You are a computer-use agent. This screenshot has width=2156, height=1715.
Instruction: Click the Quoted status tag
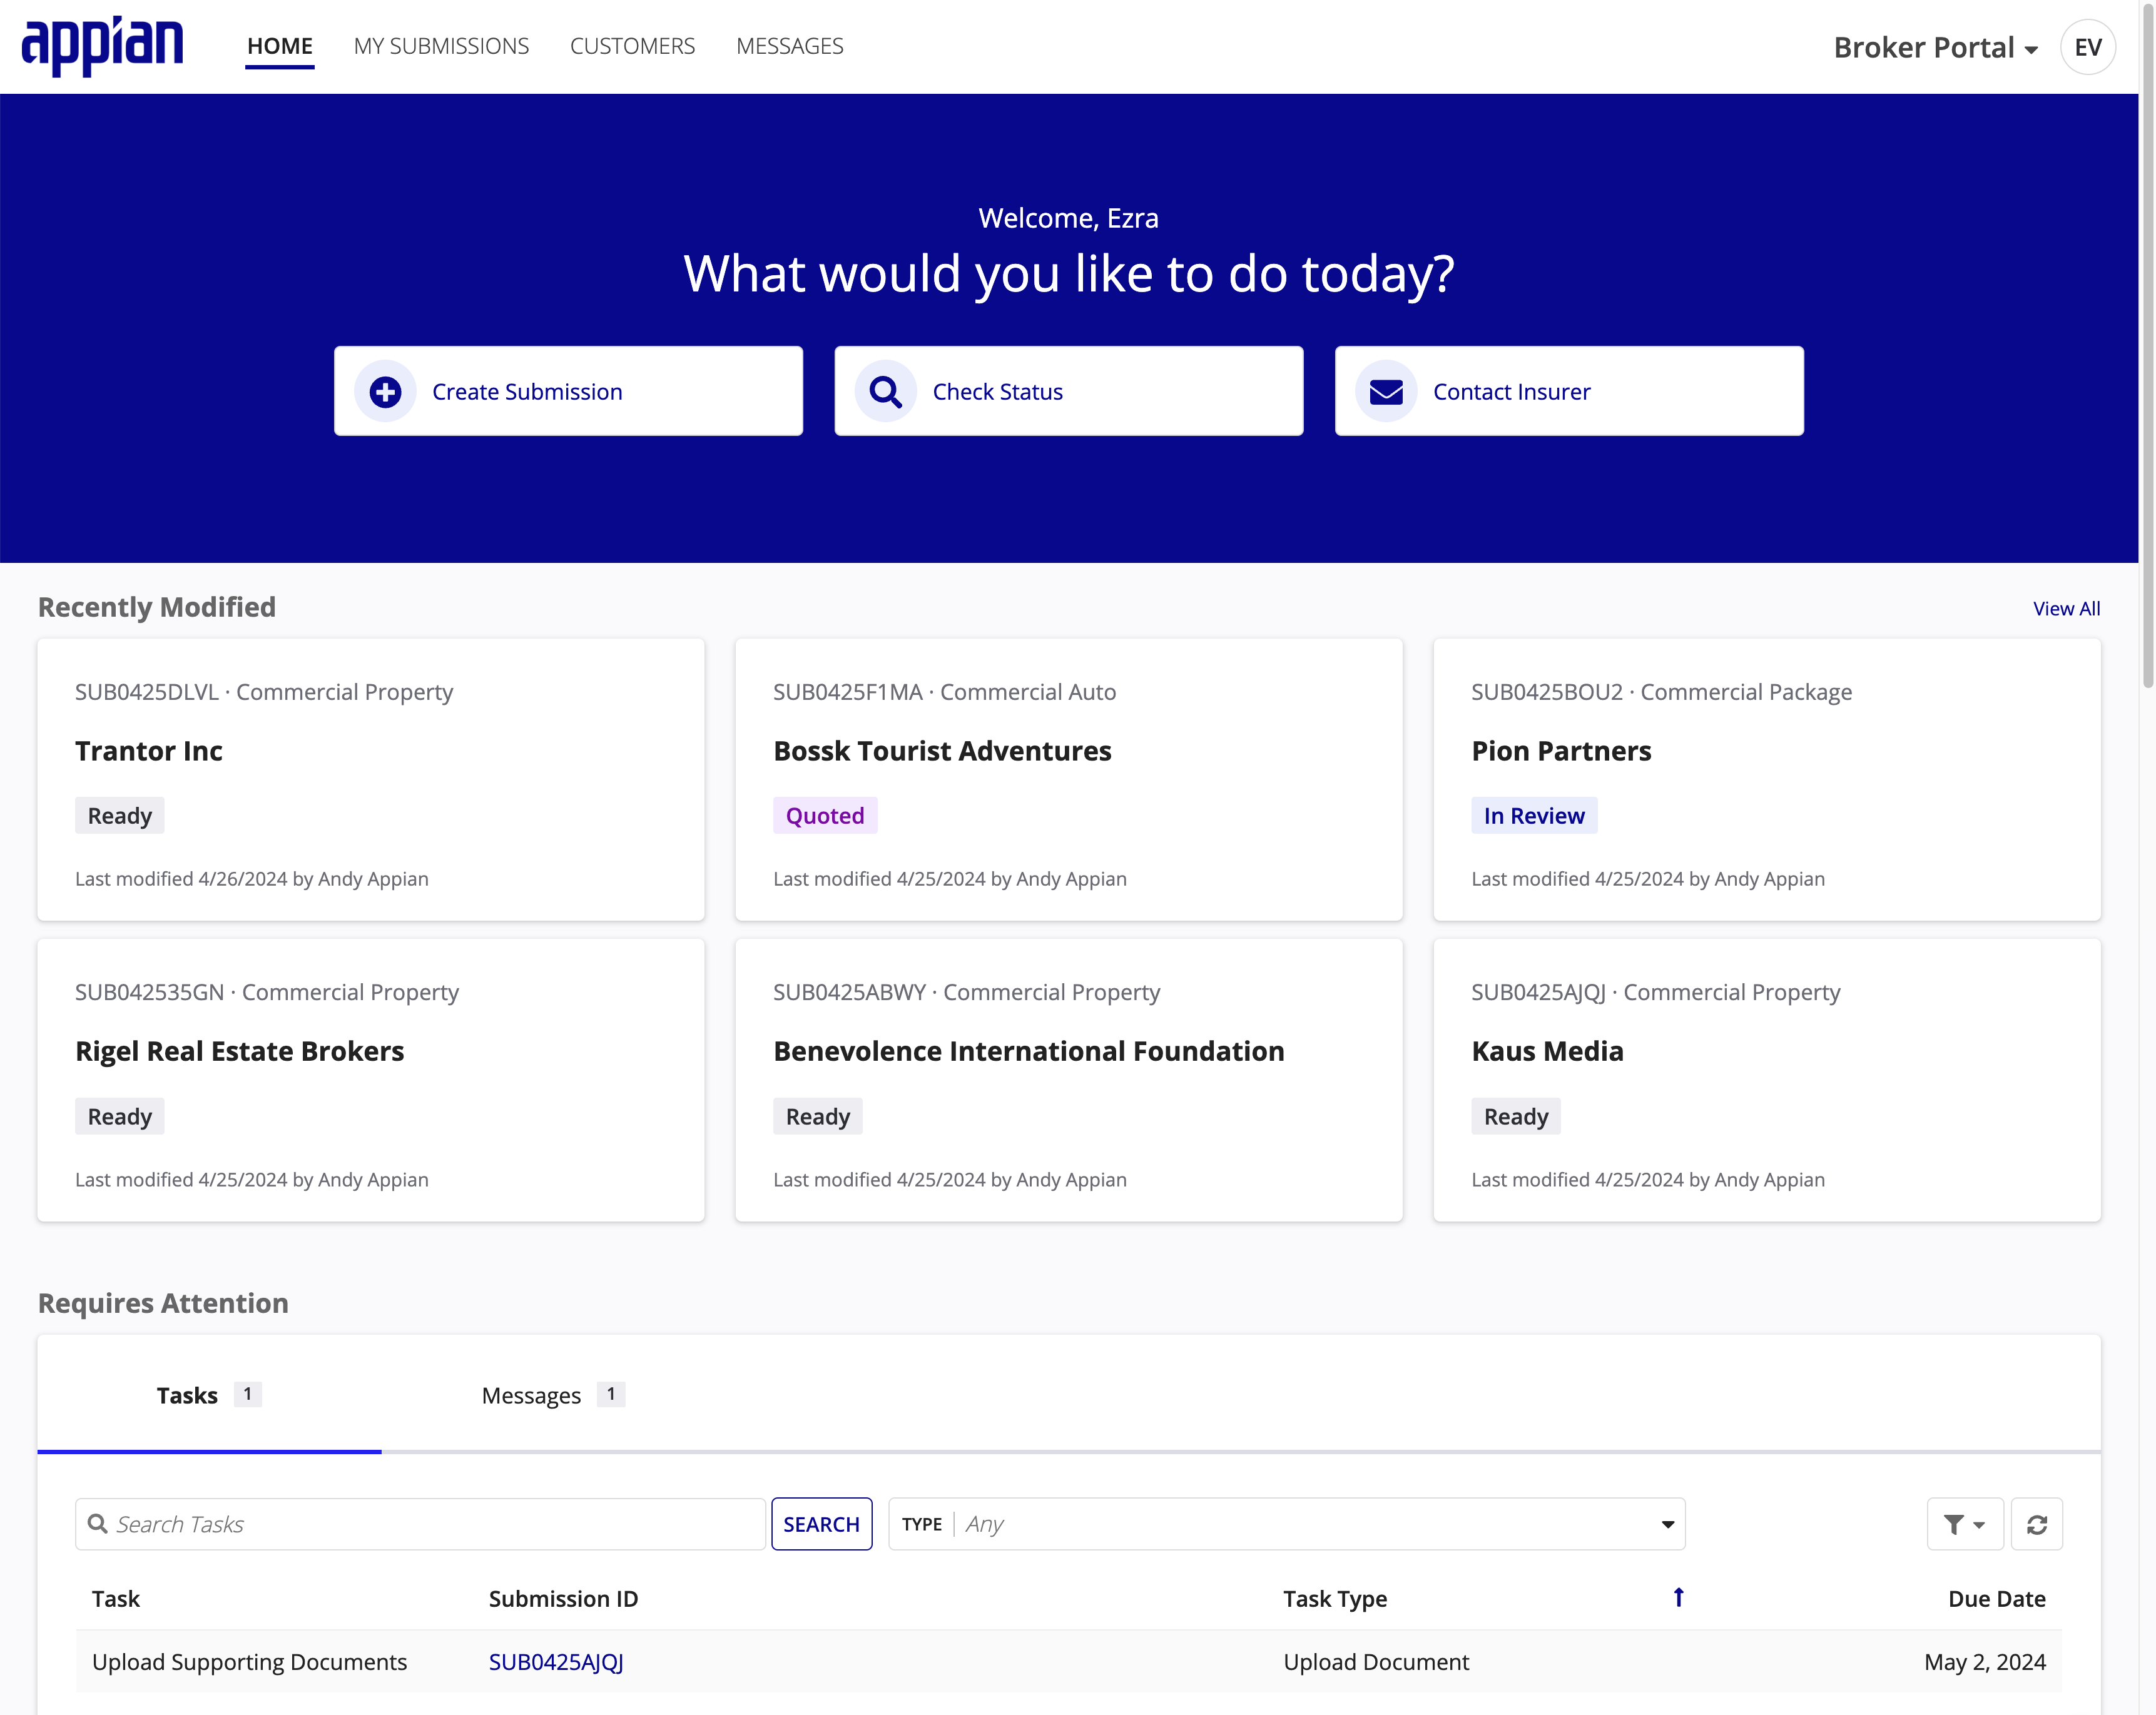click(x=825, y=816)
